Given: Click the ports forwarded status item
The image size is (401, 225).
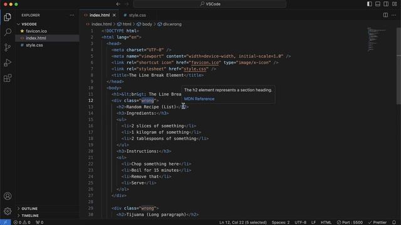Looking at the screenshot, I should tap(39, 222).
